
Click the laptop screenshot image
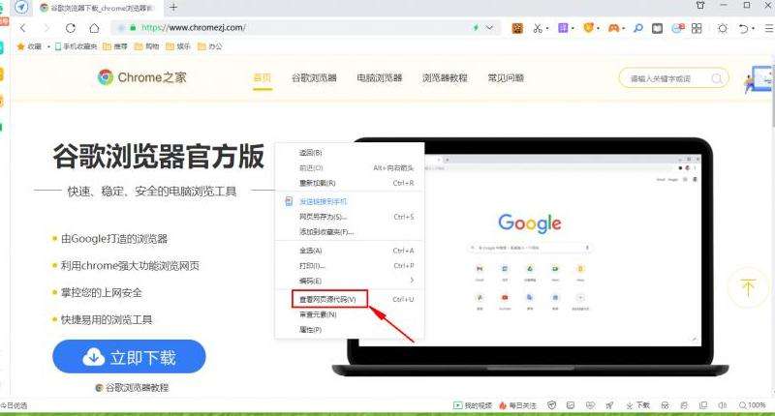click(530, 256)
